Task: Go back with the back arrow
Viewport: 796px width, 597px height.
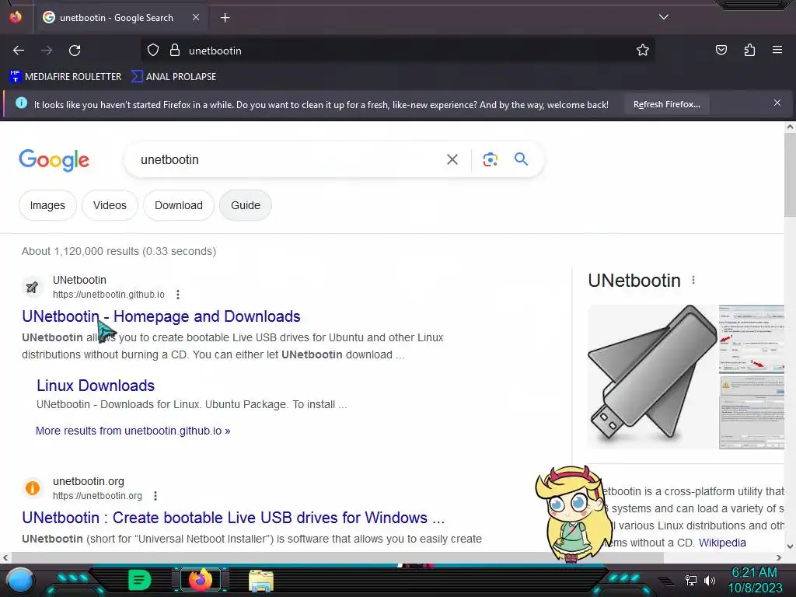Action: [x=19, y=51]
